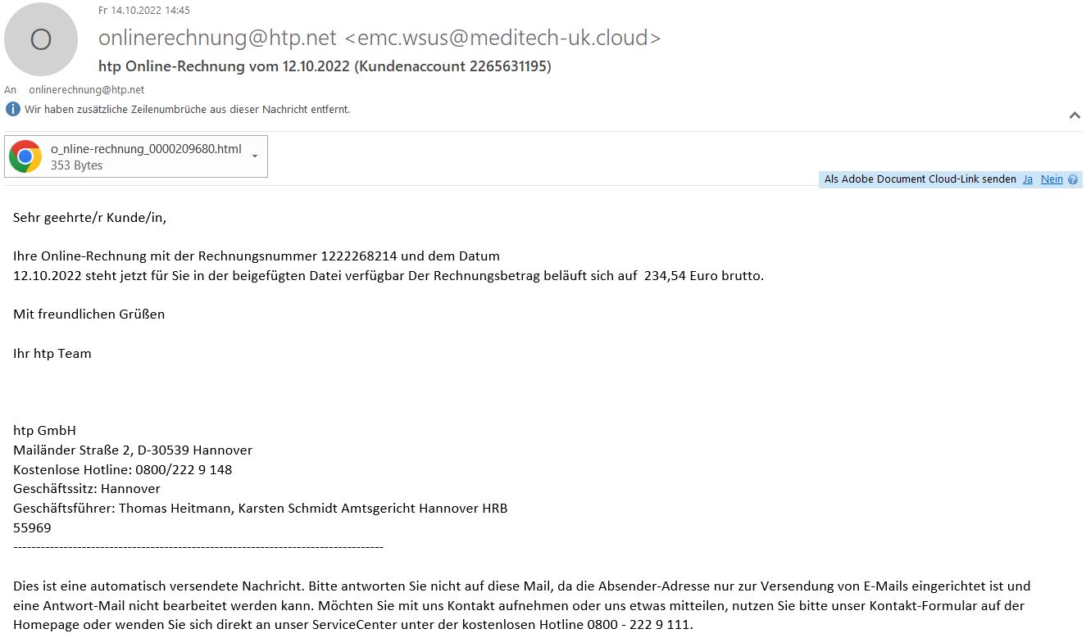This screenshot has height=638, width=1086.
Task: Open the attachment dropdown arrow
Action: pos(255,156)
